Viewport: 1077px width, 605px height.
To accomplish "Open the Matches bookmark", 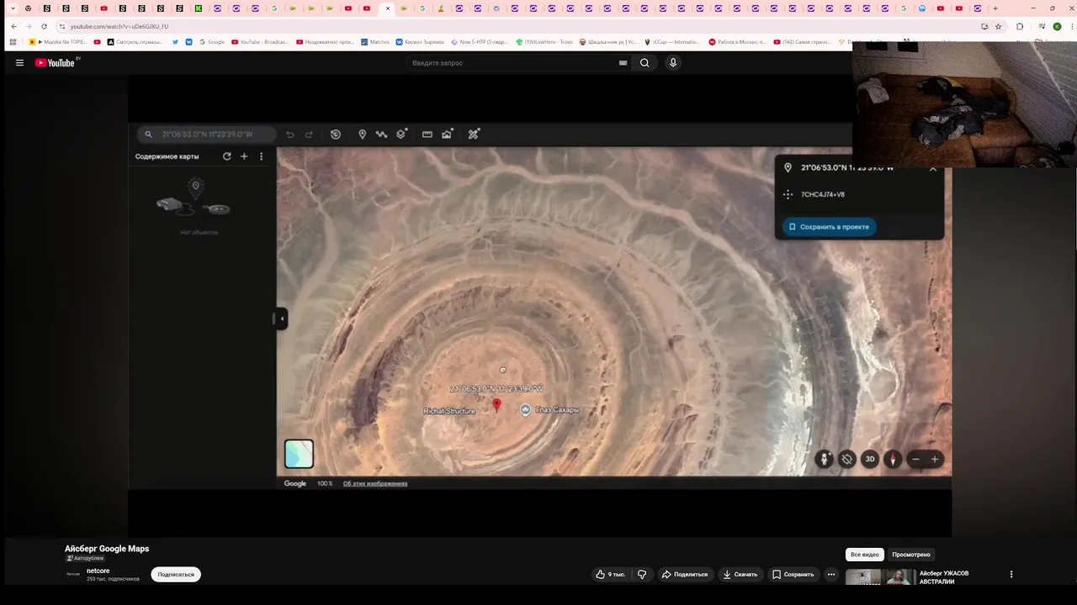I will pos(375,41).
